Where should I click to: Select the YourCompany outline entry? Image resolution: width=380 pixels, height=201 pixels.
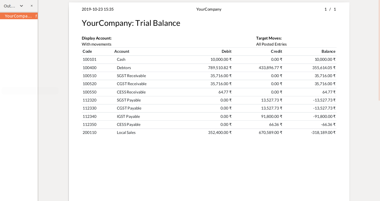[x=18, y=16]
